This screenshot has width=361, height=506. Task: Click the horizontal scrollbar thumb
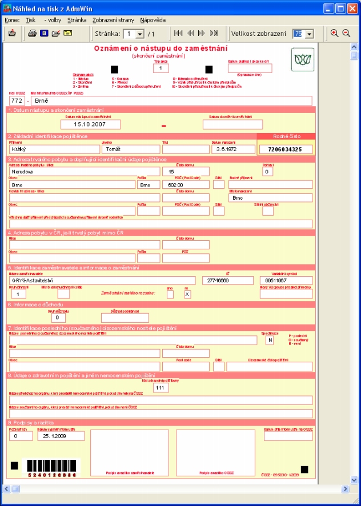coord(15,489)
